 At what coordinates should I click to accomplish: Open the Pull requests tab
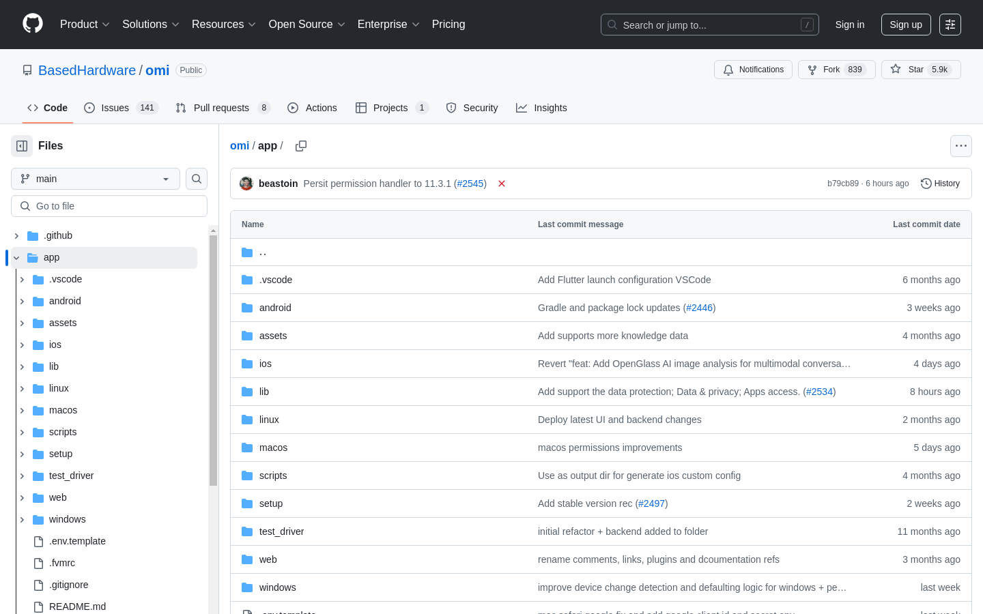pos(223,108)
